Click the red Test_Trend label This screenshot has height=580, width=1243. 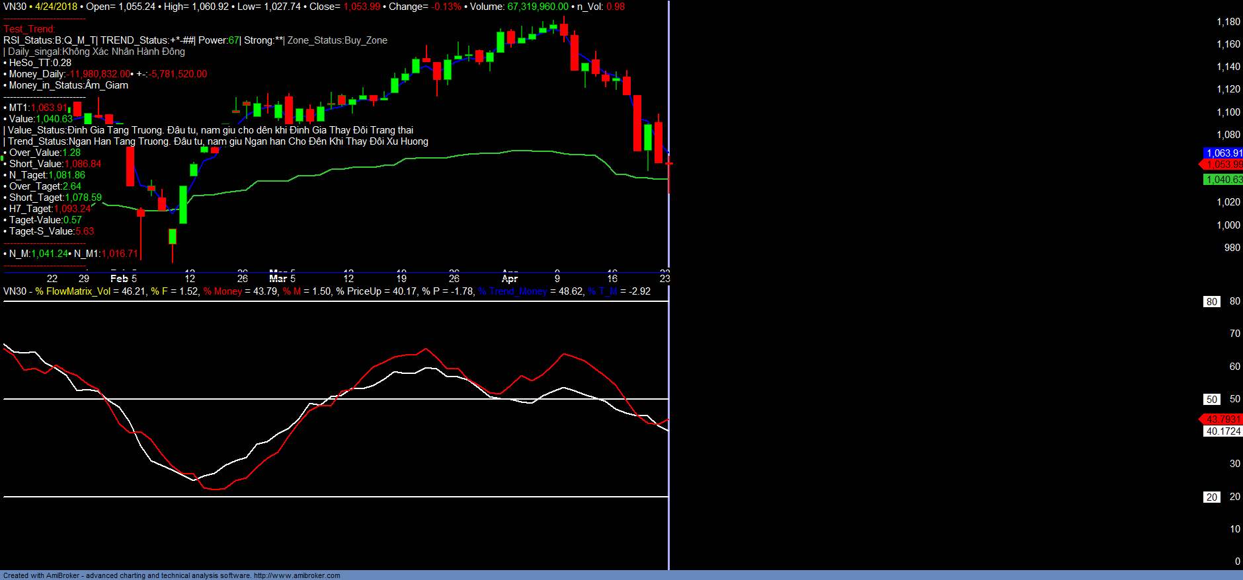(x=30, y=29)
